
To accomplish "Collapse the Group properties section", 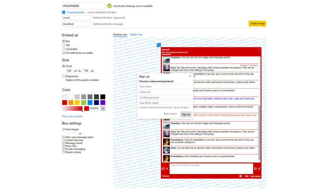I will point(64,12).
